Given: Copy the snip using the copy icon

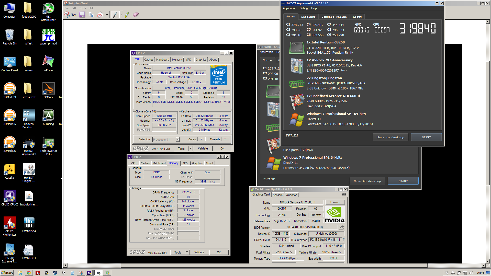Looking at the screenshot, I should [x=91, y=15].
